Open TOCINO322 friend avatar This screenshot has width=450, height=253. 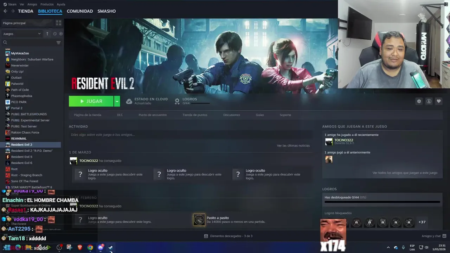tap(329, 142)
